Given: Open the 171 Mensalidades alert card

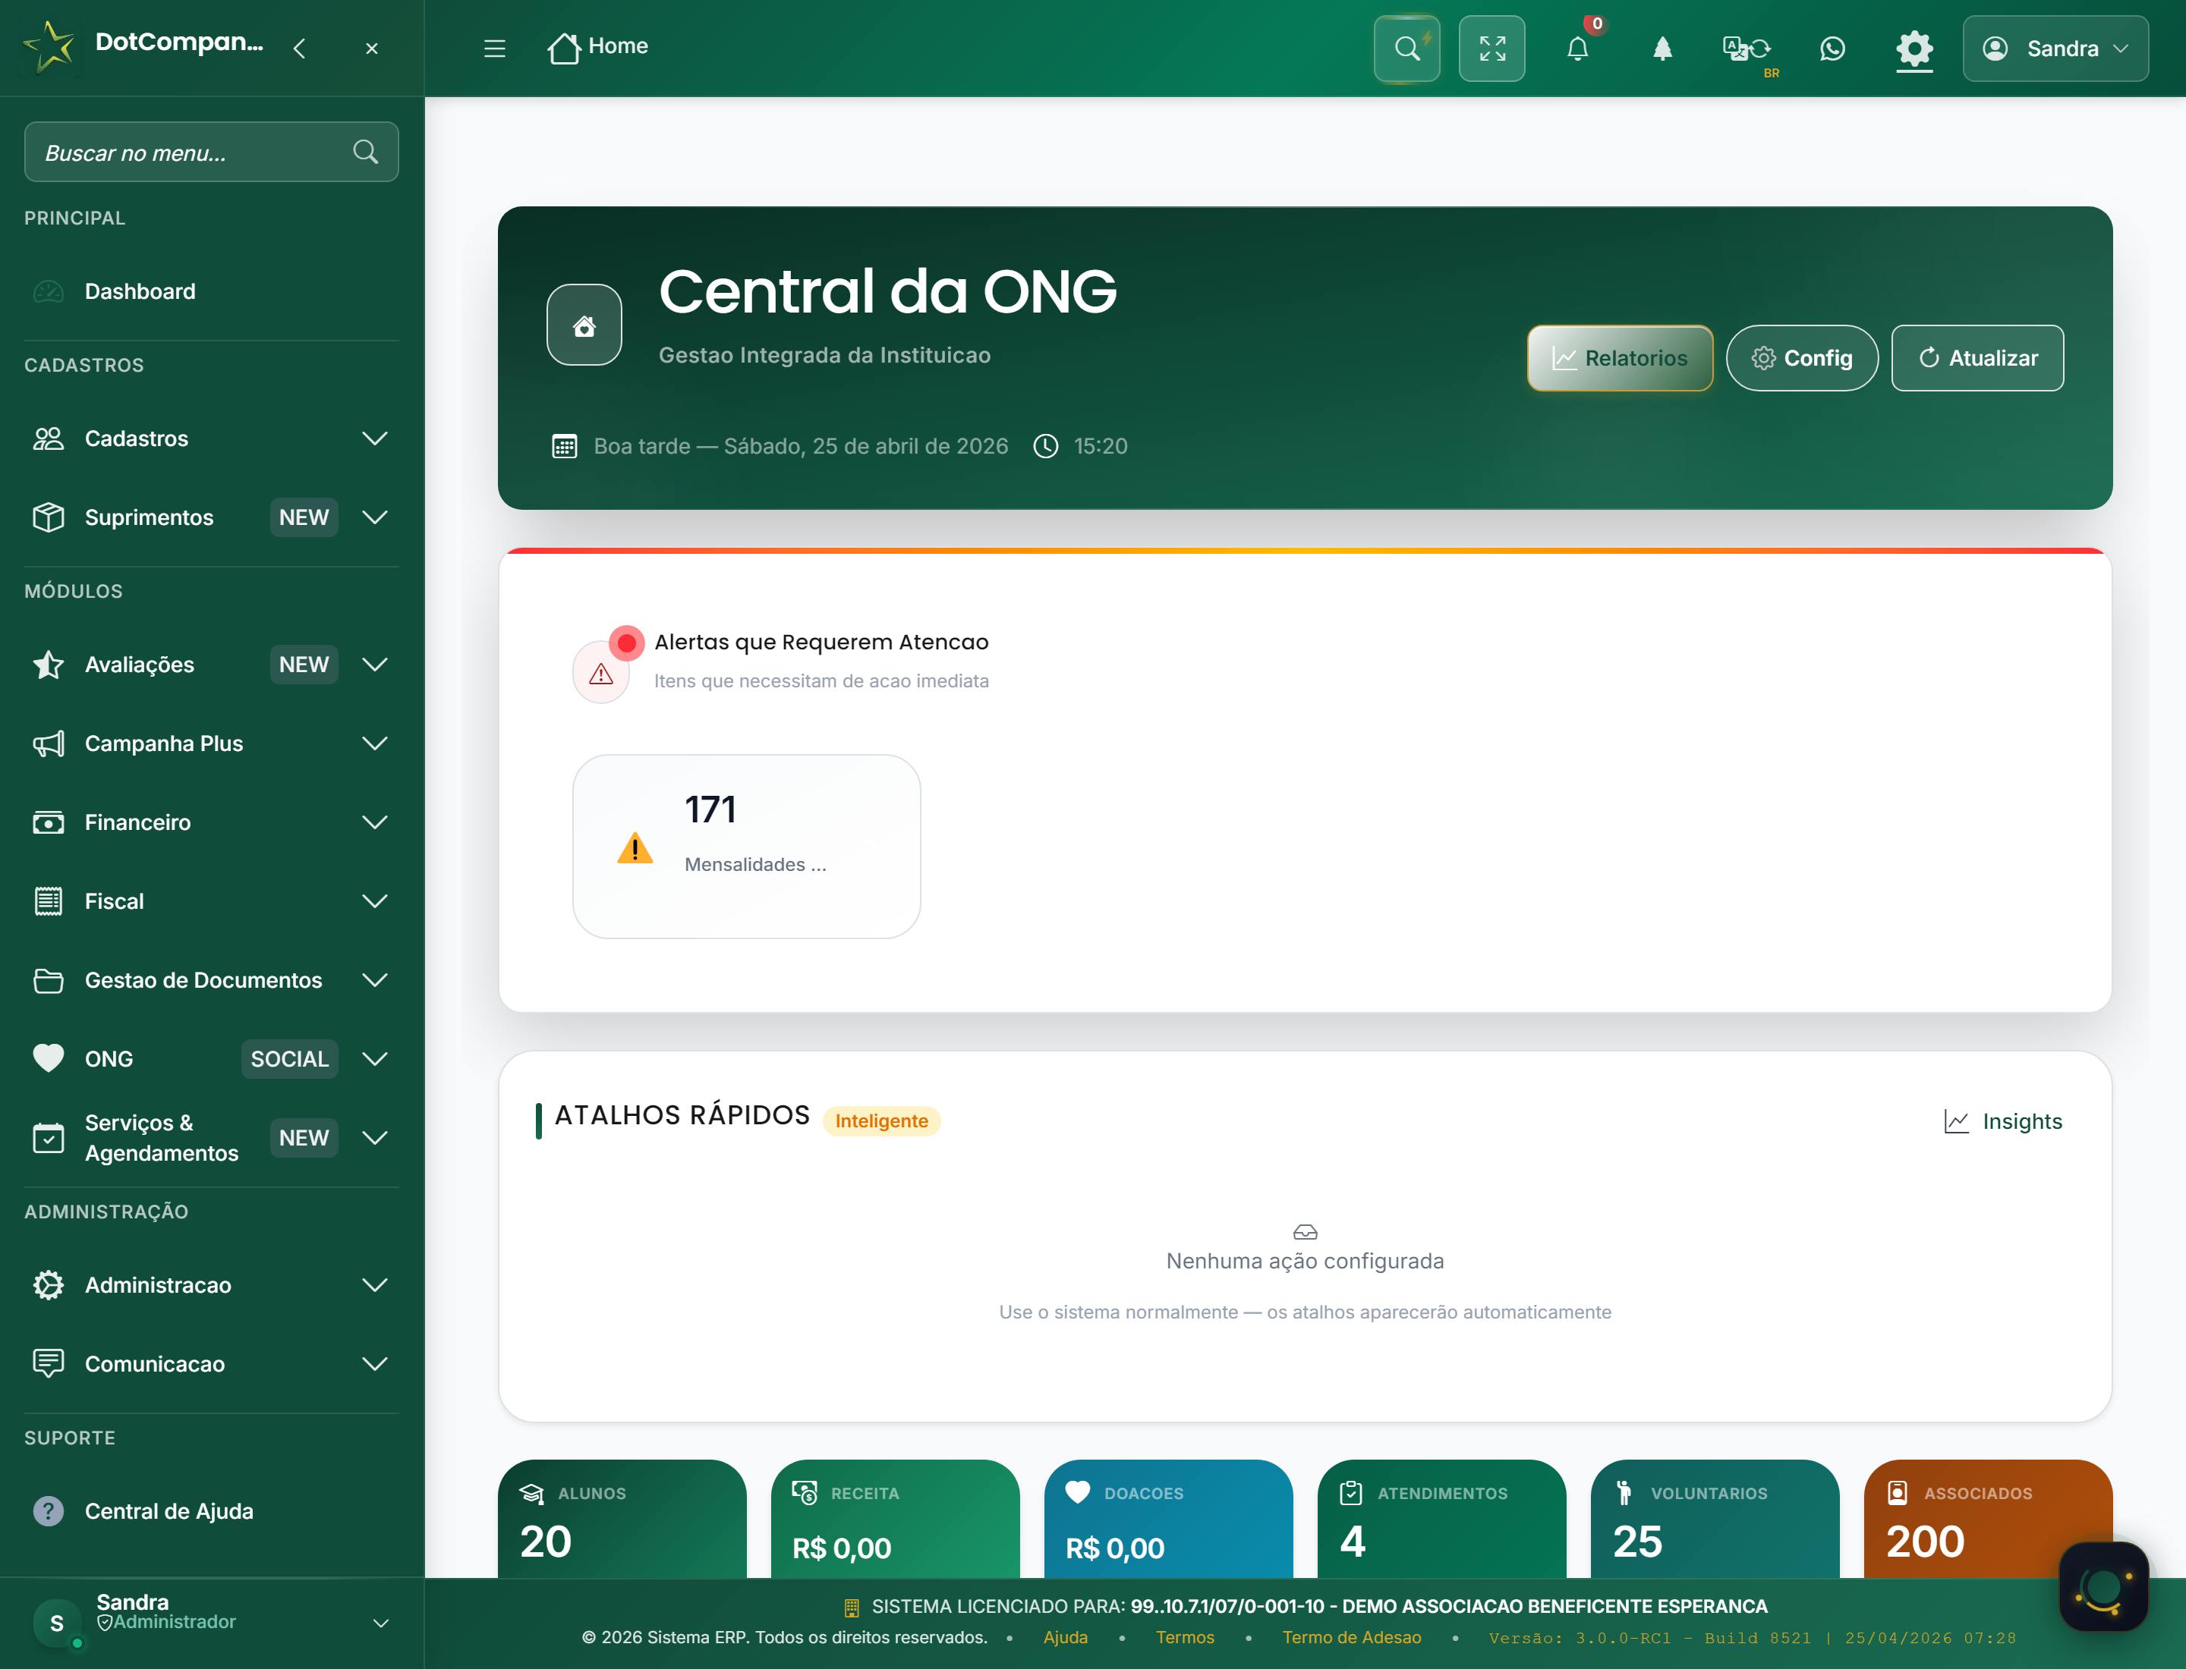Looking at the screenshot, I should tap(747, 847).
